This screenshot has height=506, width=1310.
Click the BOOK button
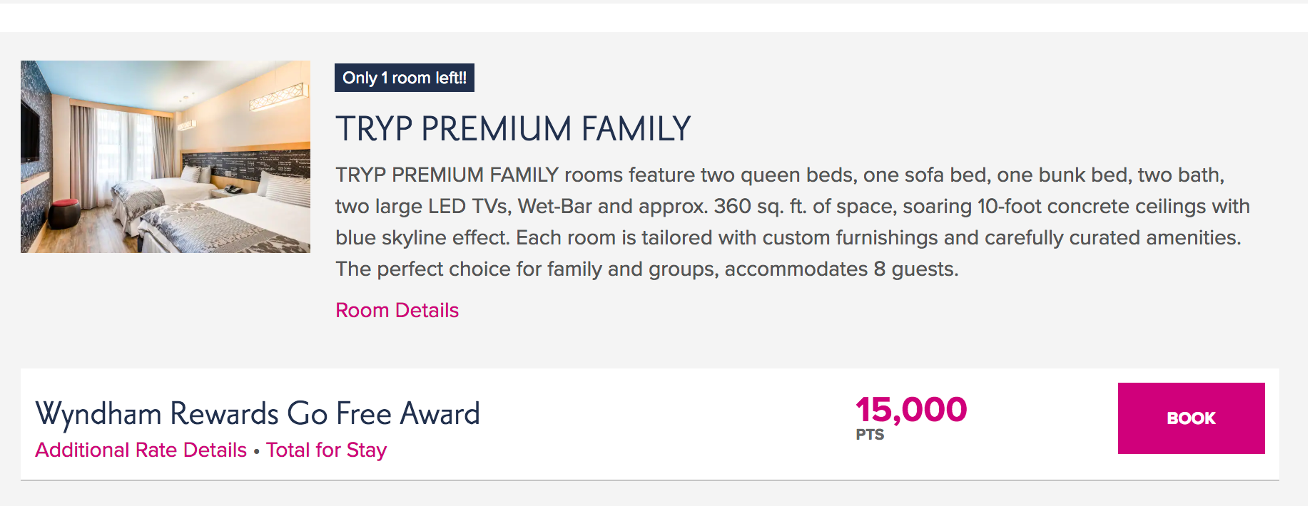(x=1190, y=418)
